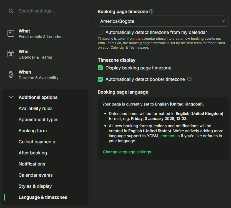Click the Timezone display heading
This screenshot has height=208, width=231.
(x=117, y=60)
